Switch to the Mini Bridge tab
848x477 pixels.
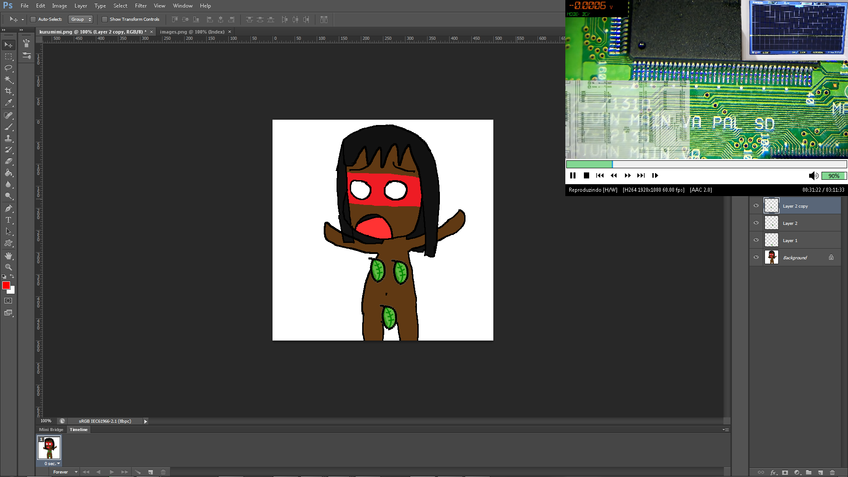(51, 430)
